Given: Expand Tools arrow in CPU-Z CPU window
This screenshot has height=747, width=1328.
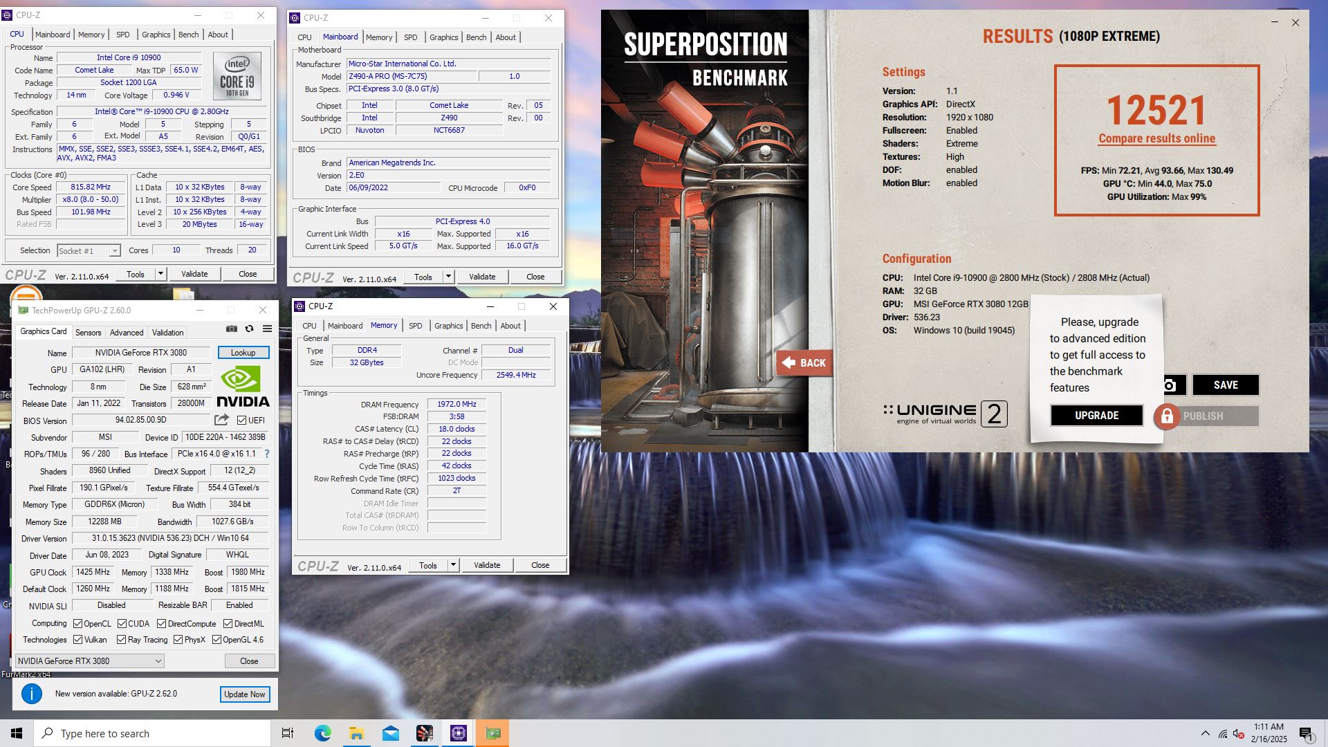Looking at the screenshot, I should [160, 274].
